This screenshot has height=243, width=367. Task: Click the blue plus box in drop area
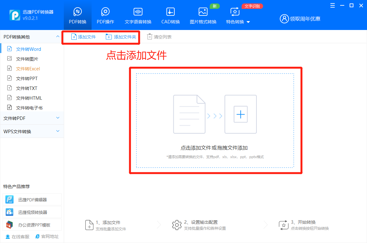pos(241,114)
